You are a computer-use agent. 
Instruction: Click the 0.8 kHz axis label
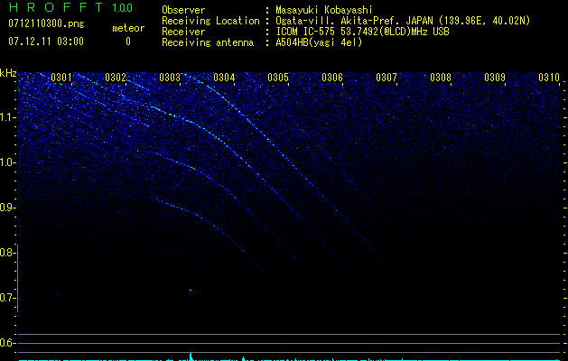click(7, 253)
